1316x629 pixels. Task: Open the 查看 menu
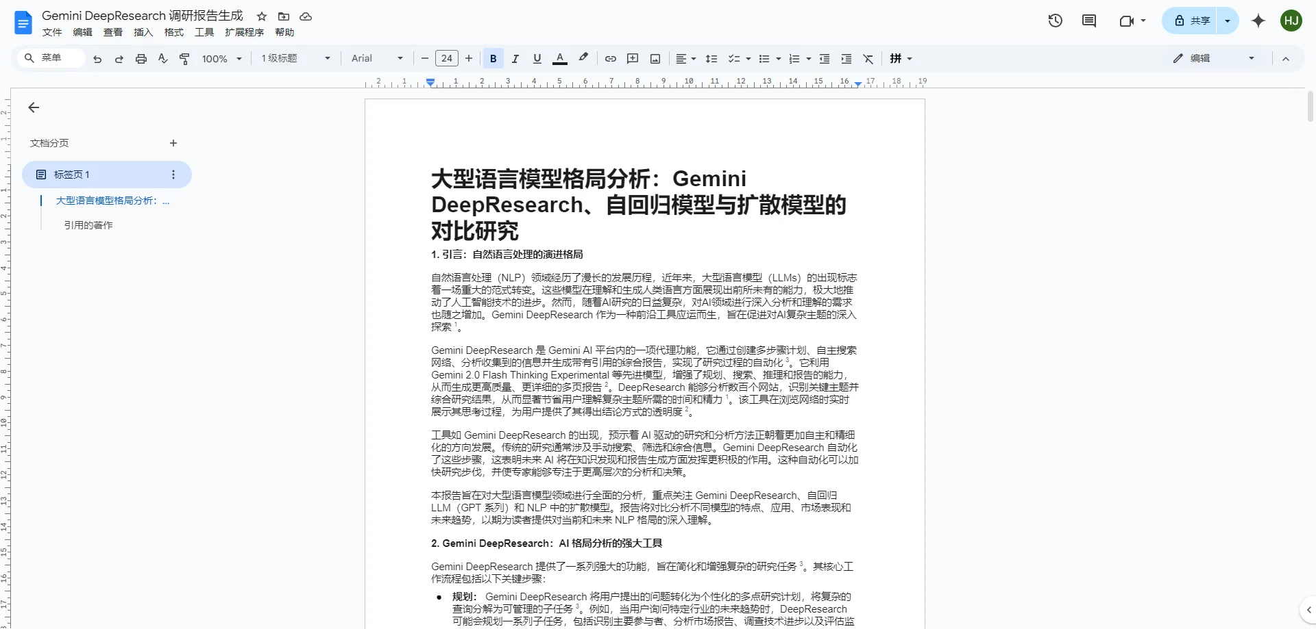click(113, 32)
